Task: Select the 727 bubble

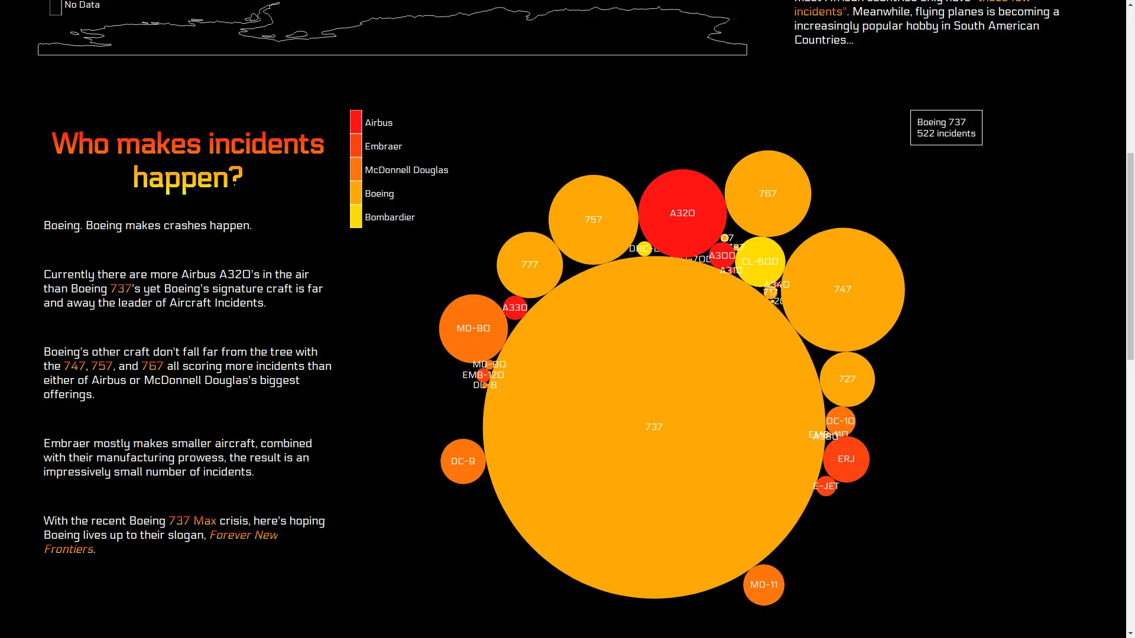Action: point(847,379)
